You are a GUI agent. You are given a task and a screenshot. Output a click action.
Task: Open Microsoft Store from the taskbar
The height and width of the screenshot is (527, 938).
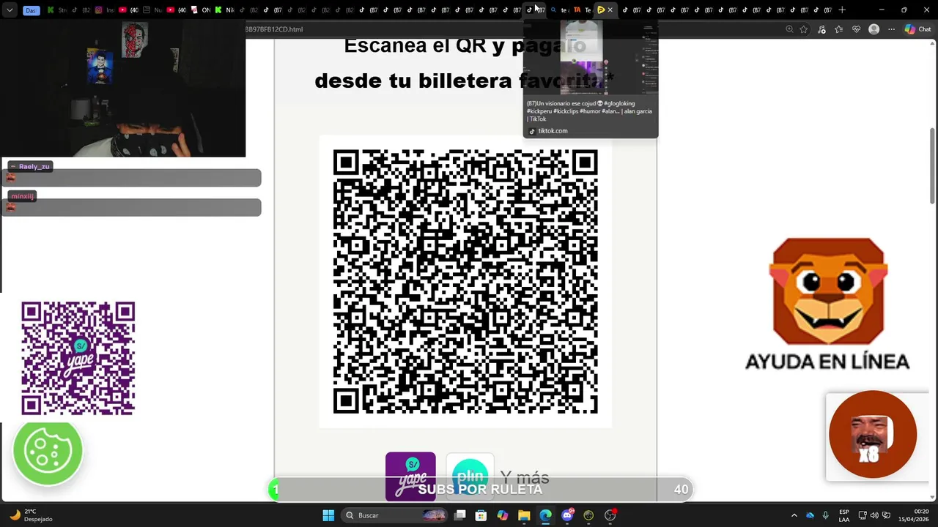pos(481,515)
